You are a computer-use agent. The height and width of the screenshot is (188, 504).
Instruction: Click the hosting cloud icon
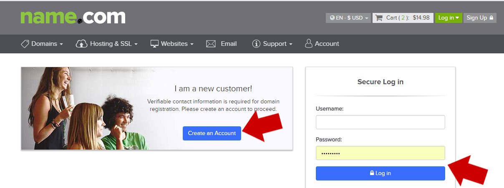(x=81, y=44)
